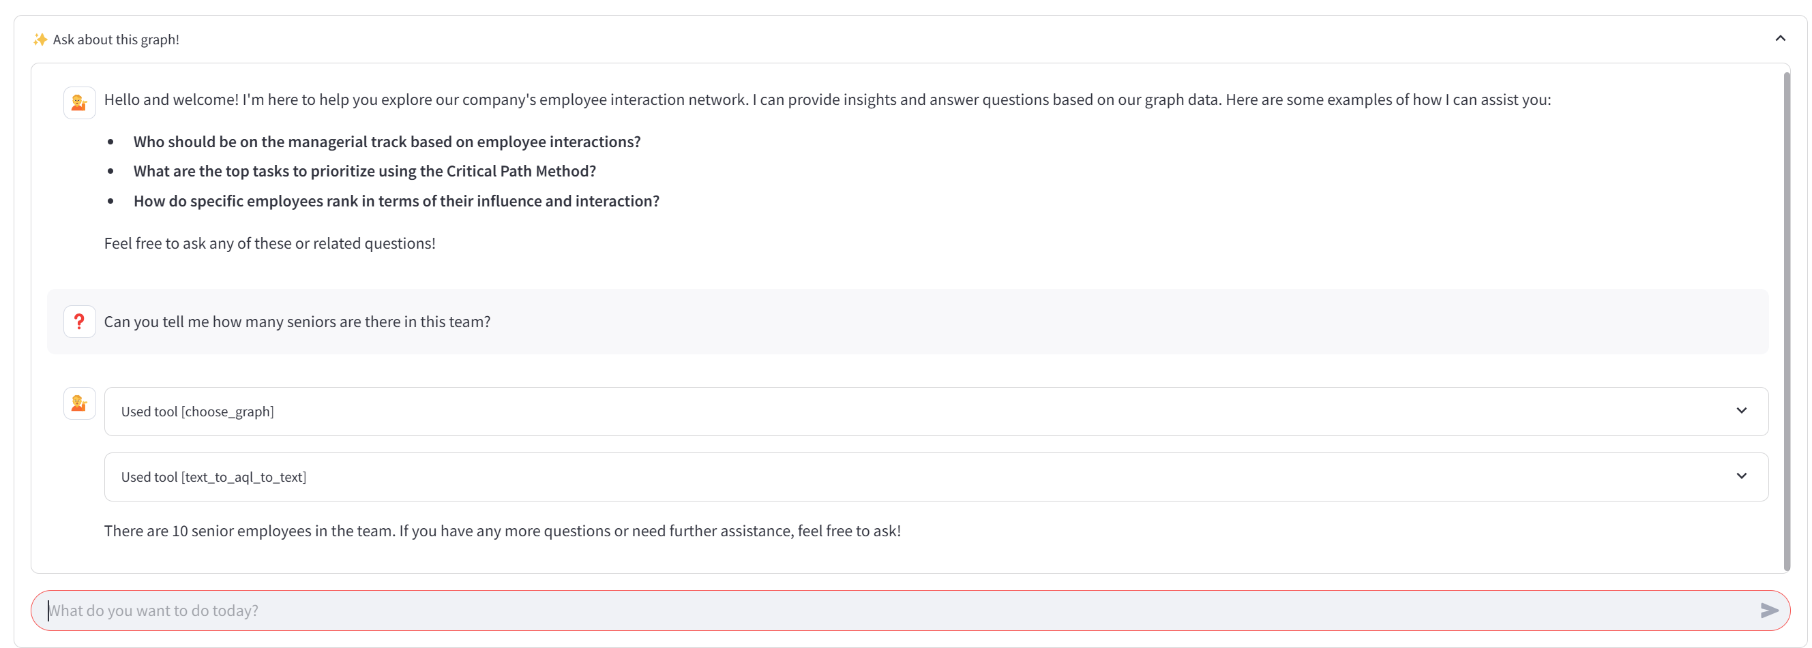Click the sparkles icon beside Ask about this graph

click(x=40, y=40)
